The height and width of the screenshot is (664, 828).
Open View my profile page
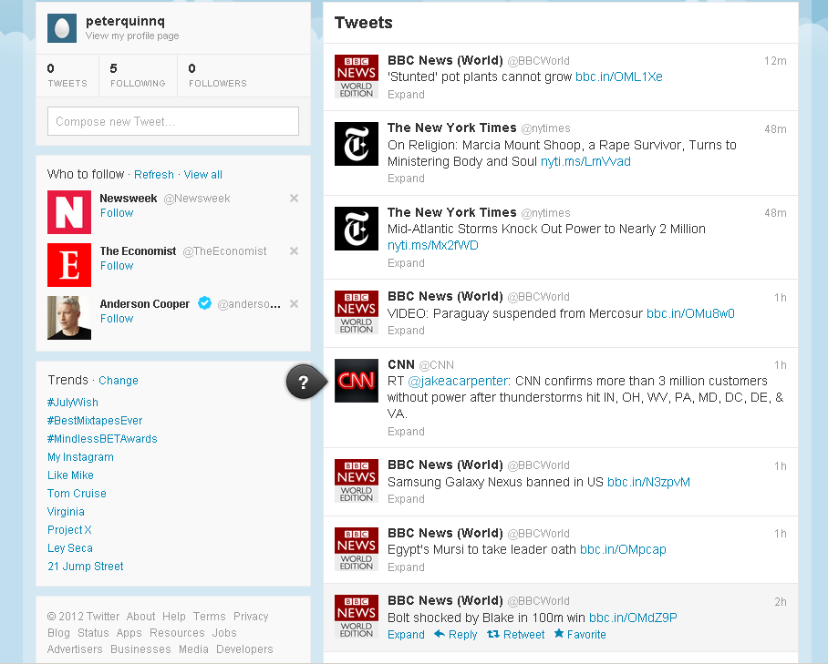[132, 36]
